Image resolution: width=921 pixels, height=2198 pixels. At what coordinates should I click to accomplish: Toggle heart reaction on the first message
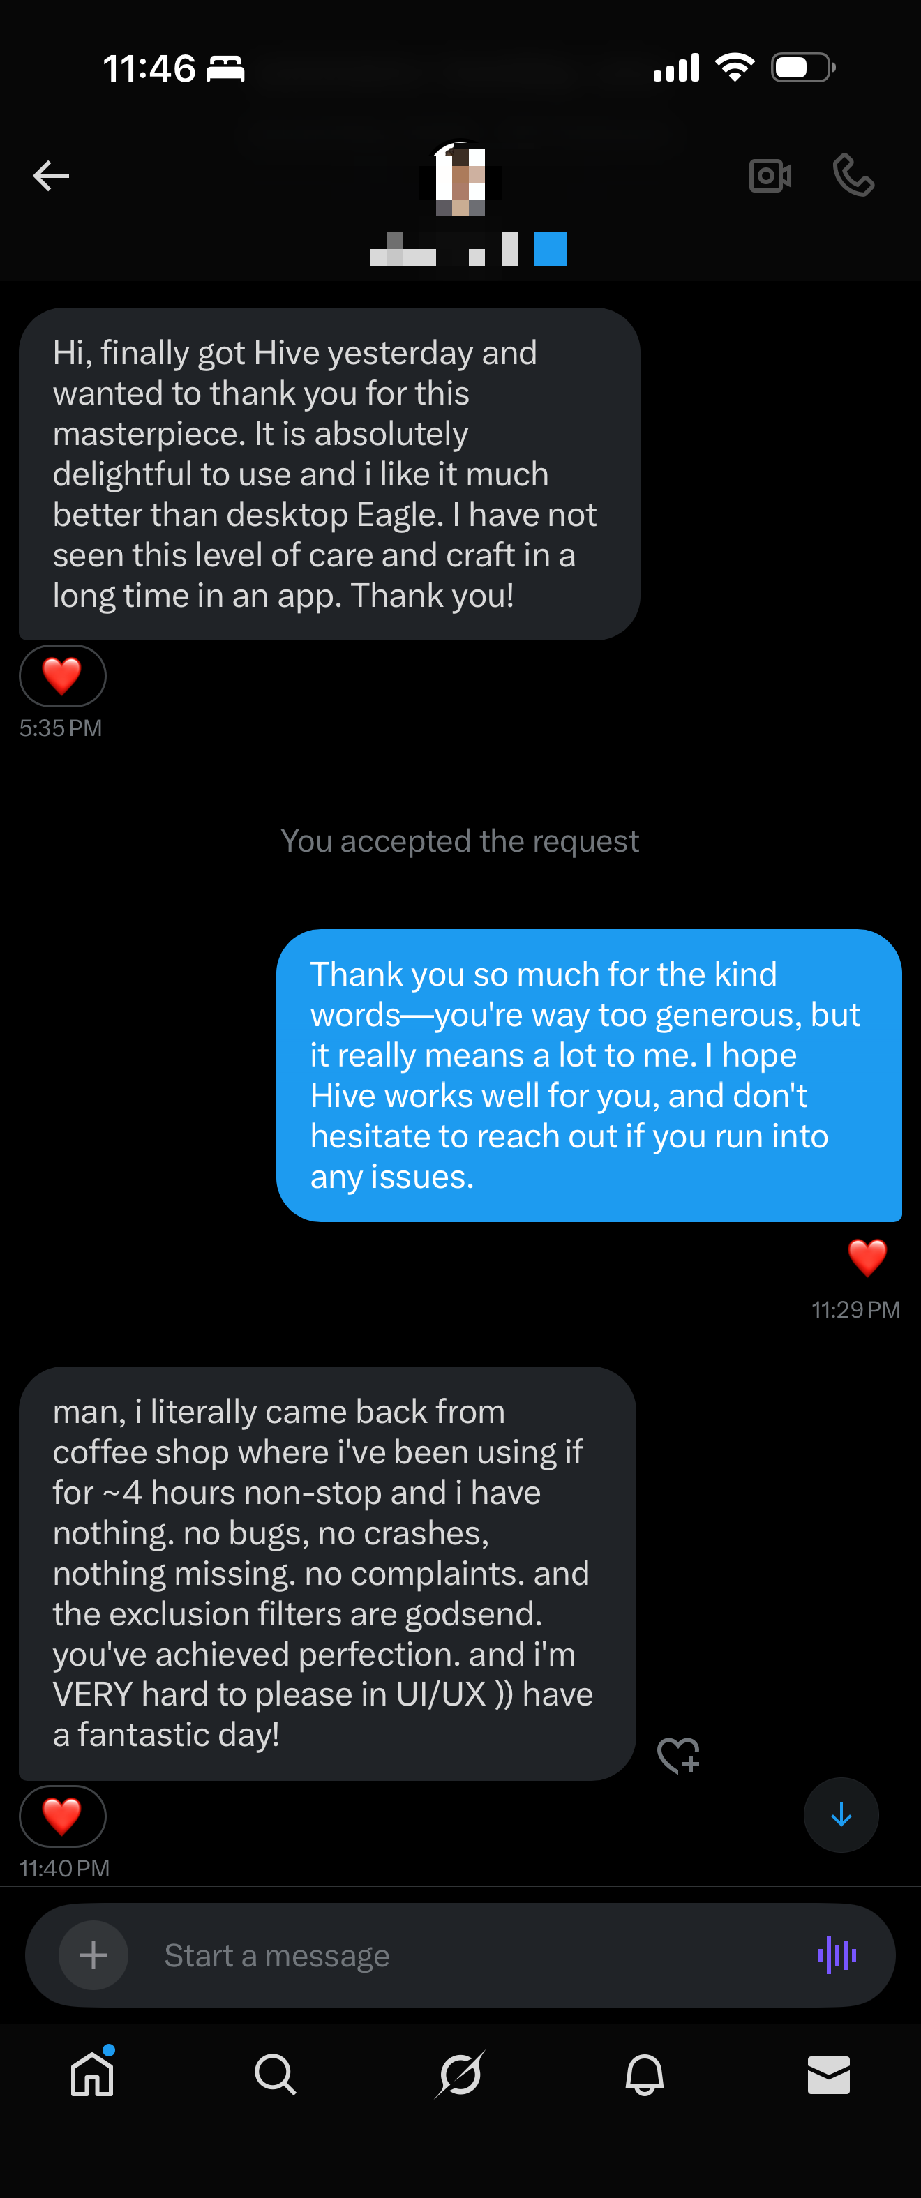pos(62,676)
